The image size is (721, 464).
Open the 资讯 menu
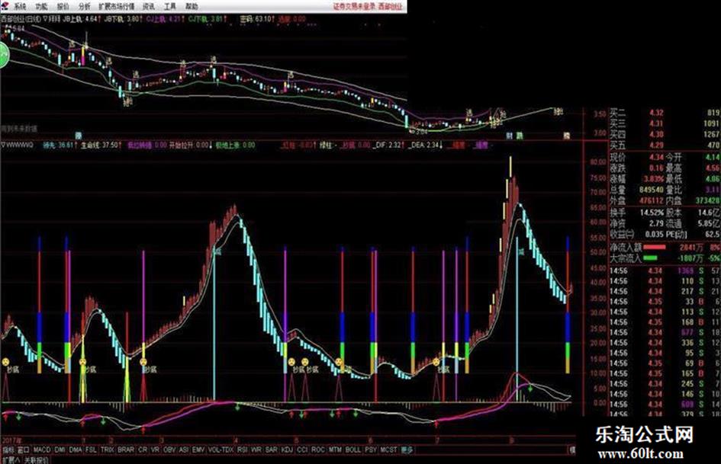[x=149, y=6]
